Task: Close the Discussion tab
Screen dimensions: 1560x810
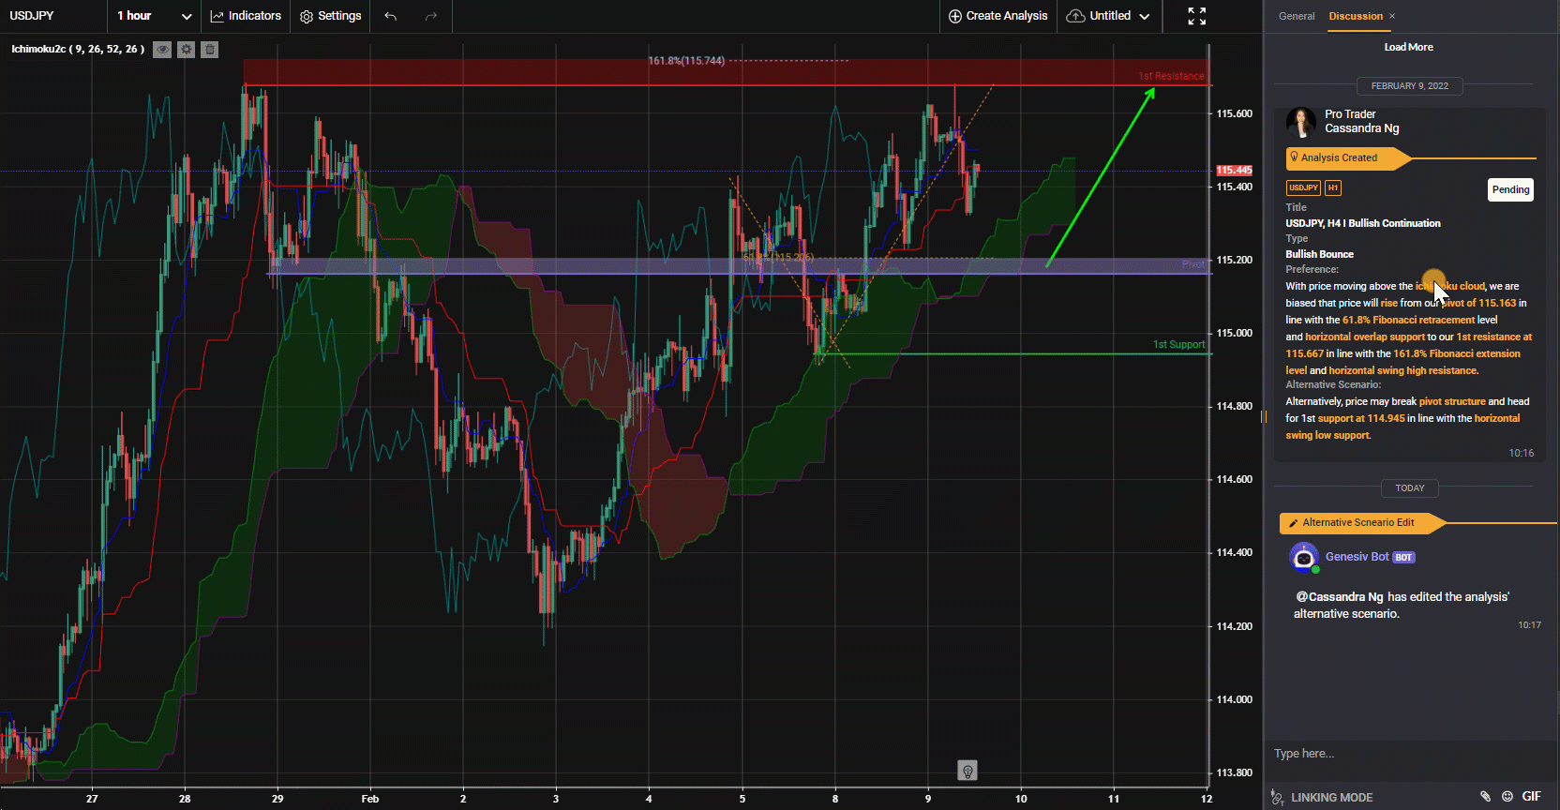Action: [1392, 16]
